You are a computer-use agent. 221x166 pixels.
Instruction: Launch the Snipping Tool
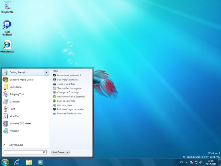coord(26,94)
